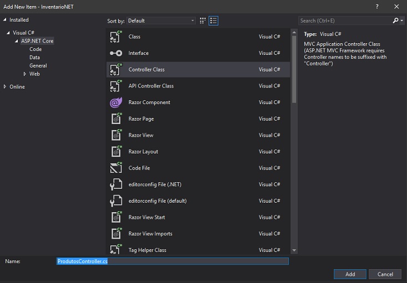Image resolution: width=407 pixels, height=283 pixels.
Task: Select the General category
Action: point(38,65)
